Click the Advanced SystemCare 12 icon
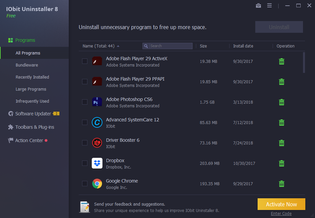315x218 pixels. (x=97, y=122)
